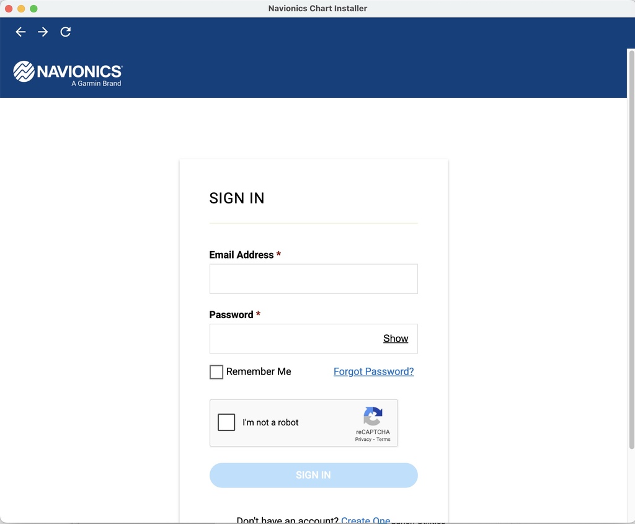Open the Create One account link
This screenshot has width=635, height=524.
point(366,520)
